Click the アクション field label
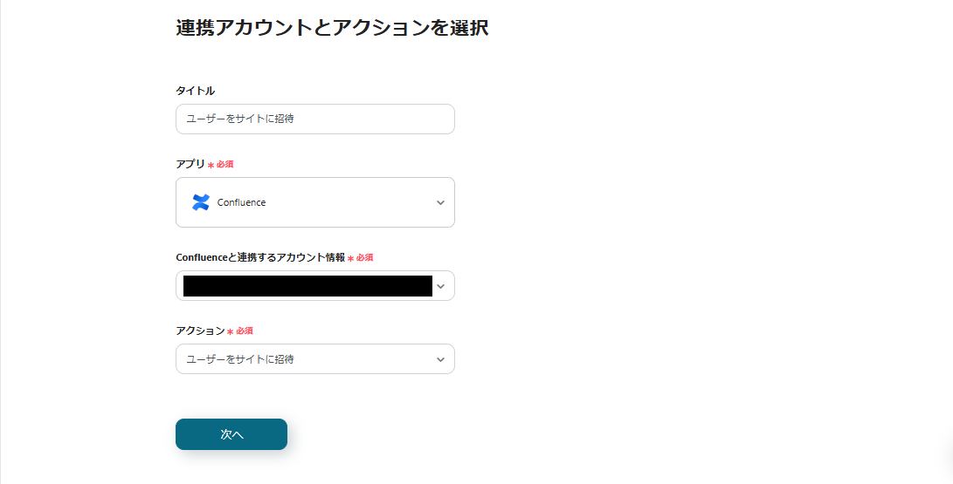953x484 pixels. click(x=200, y=331)
